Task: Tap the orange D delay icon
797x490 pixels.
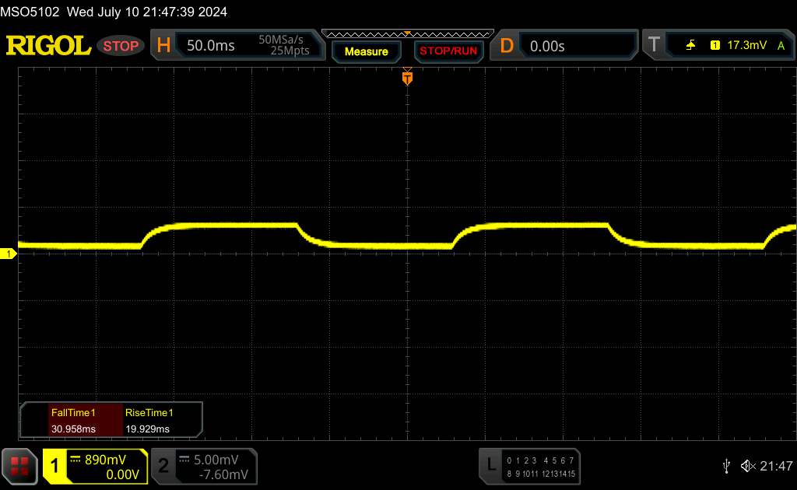Action: (x=507, y=46)
